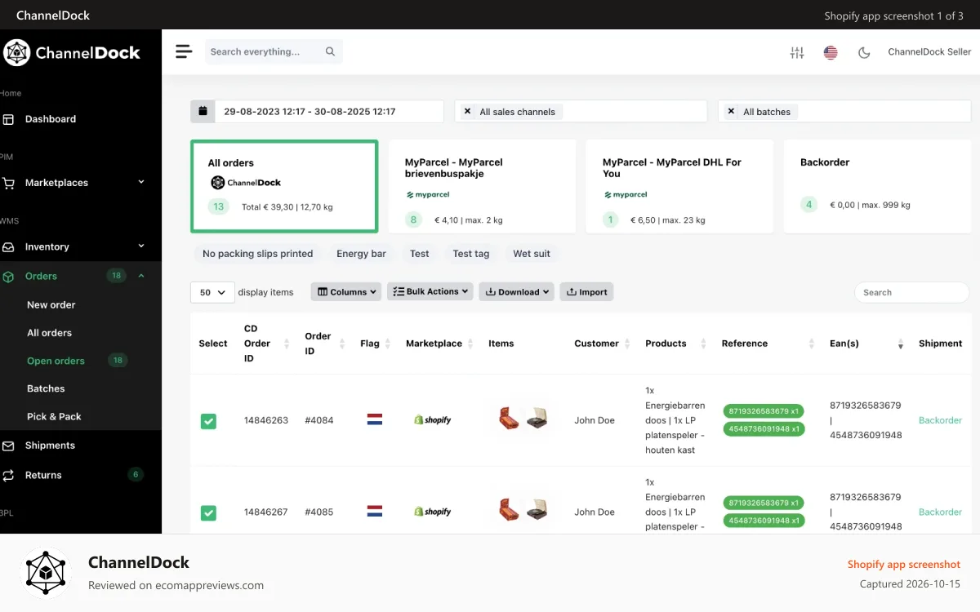Toggle the hamburger menu icon
This screenshot has height=612, width=980.
click(x=184, y=51)
